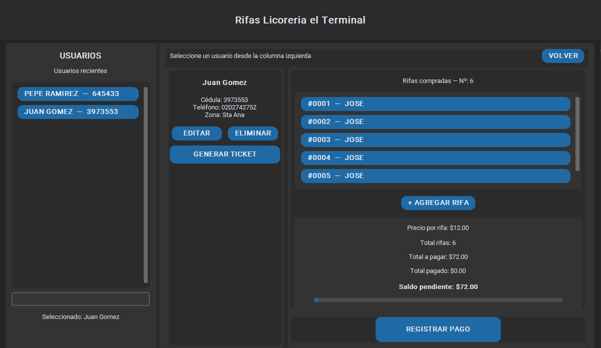601x348 pixels.
Task: Click REGISTRAR PAGO button
Action: pyautogui.click(x=438, y=329)
